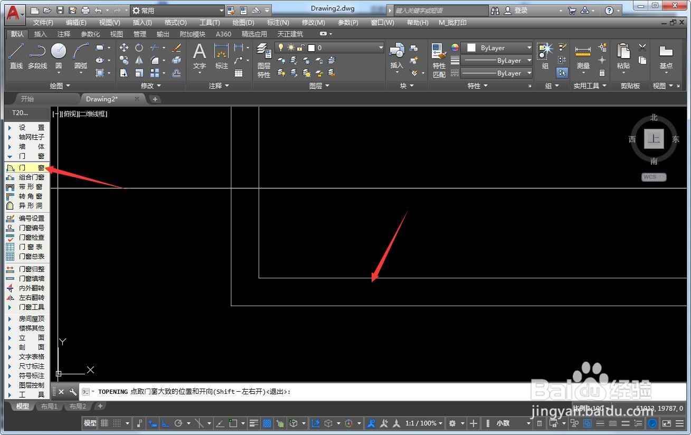Image resolution: width=691 pixels, height=435 pixels.
Task: Open the layer list dropdown showing 0
Action: click(x=329, y=48)
